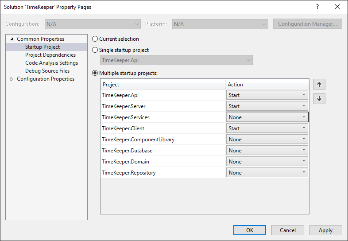Click the OK button
The height and width of the screenshot is (241, 348).
pyautogui.click(x=249, y=230)
